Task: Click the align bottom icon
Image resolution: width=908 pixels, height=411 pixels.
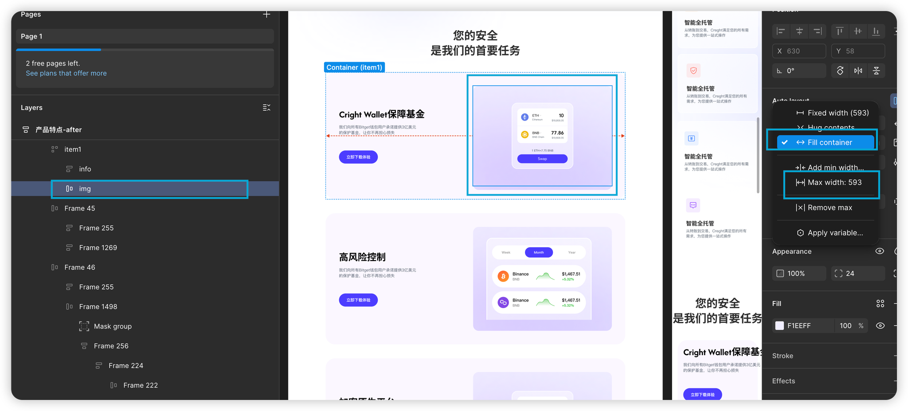Action: (x=876, y=31)
